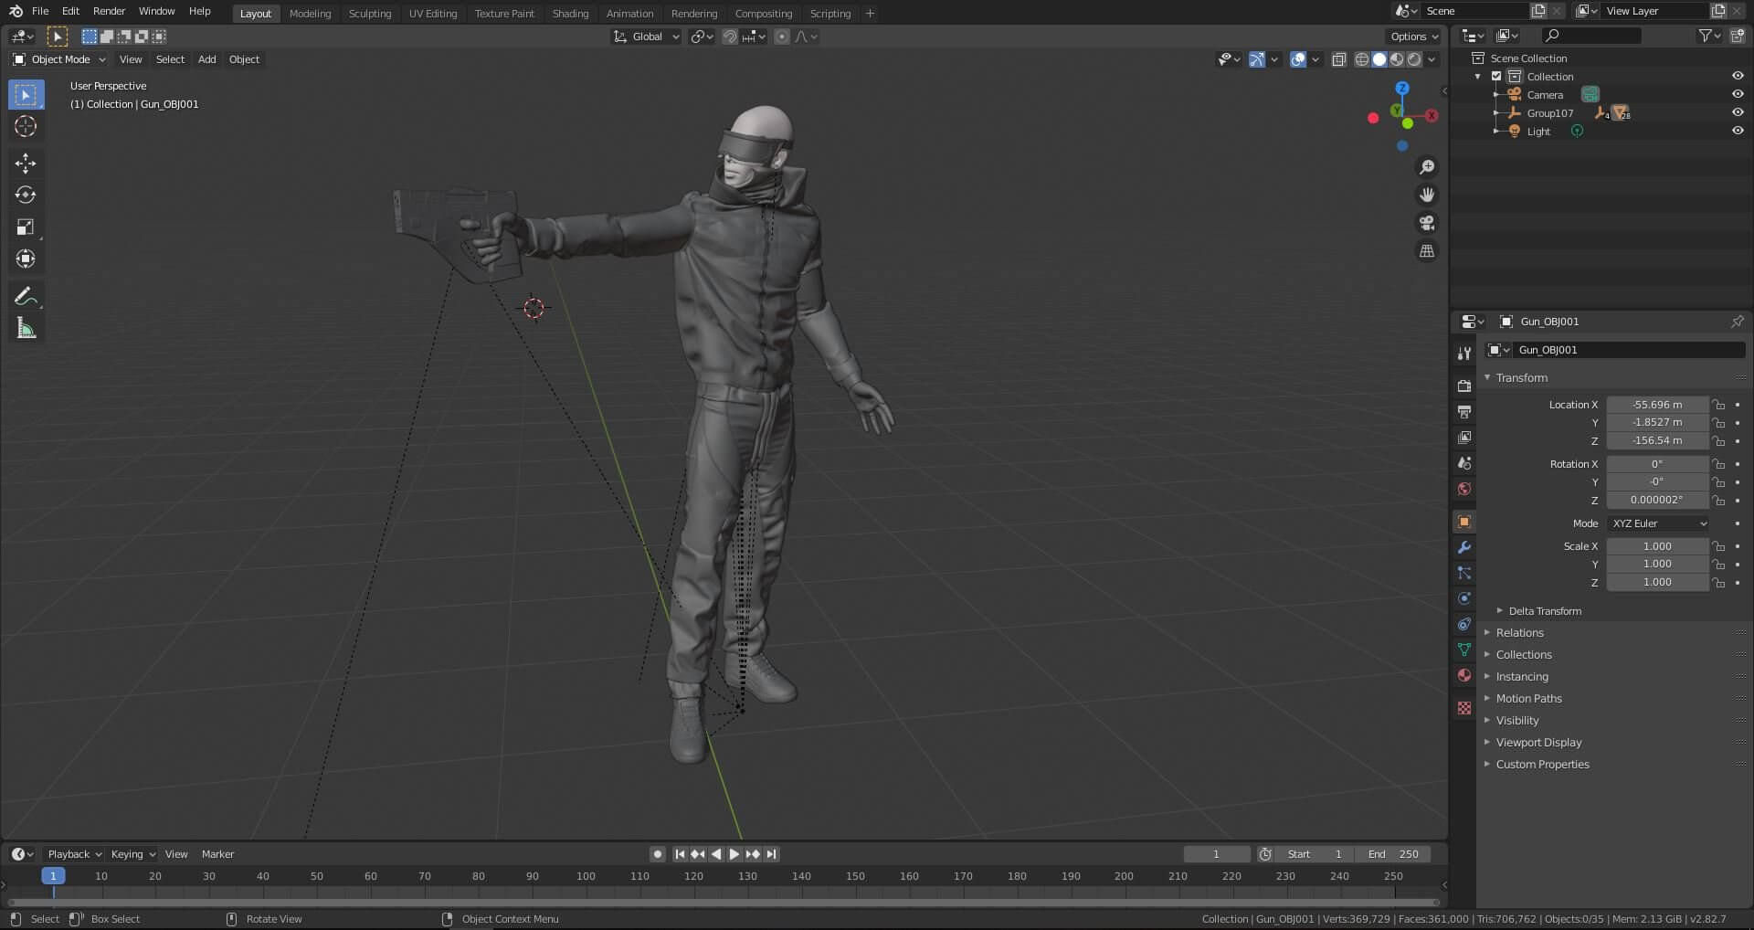Open the World properties tab
The width and height of the screenshot is (1754, 930).
pos(1464,489)
